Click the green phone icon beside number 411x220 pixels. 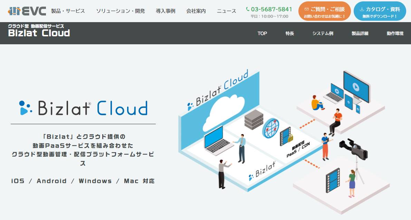[248, 9]
